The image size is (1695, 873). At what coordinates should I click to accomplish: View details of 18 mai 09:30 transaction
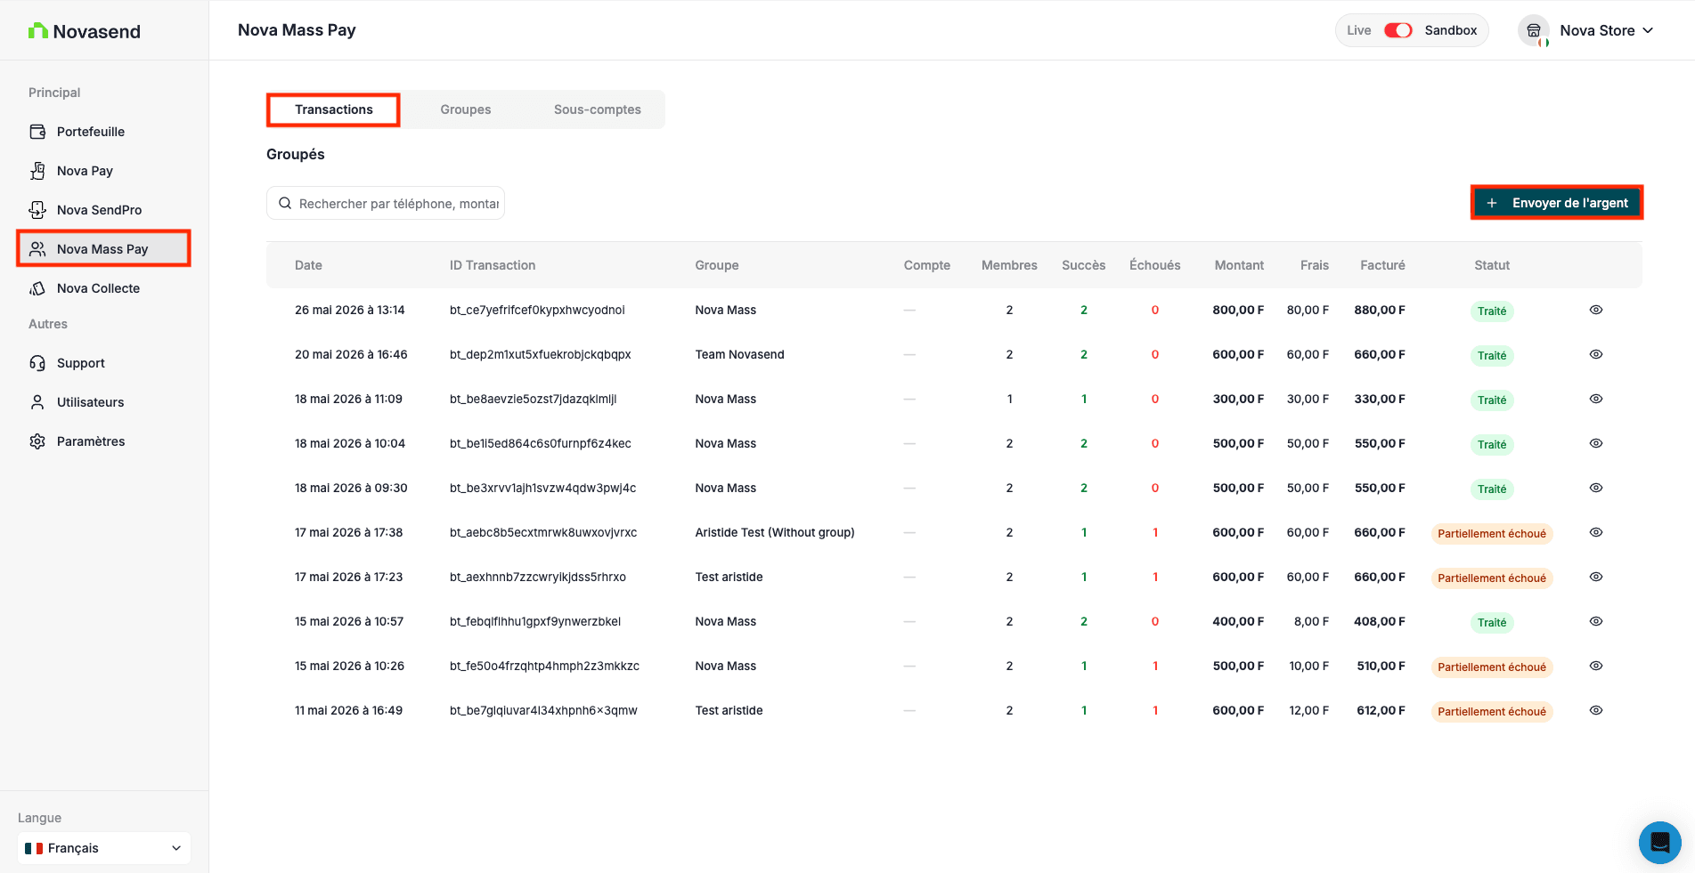(1596, 488)
